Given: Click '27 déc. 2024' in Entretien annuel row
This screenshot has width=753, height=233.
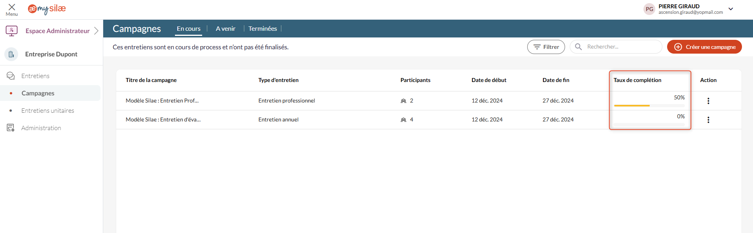Looking at the screenshot, I should point(558,120).
